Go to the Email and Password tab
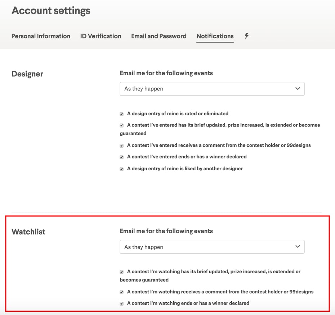This screenshot has width=335, height=315. (158, 36)
